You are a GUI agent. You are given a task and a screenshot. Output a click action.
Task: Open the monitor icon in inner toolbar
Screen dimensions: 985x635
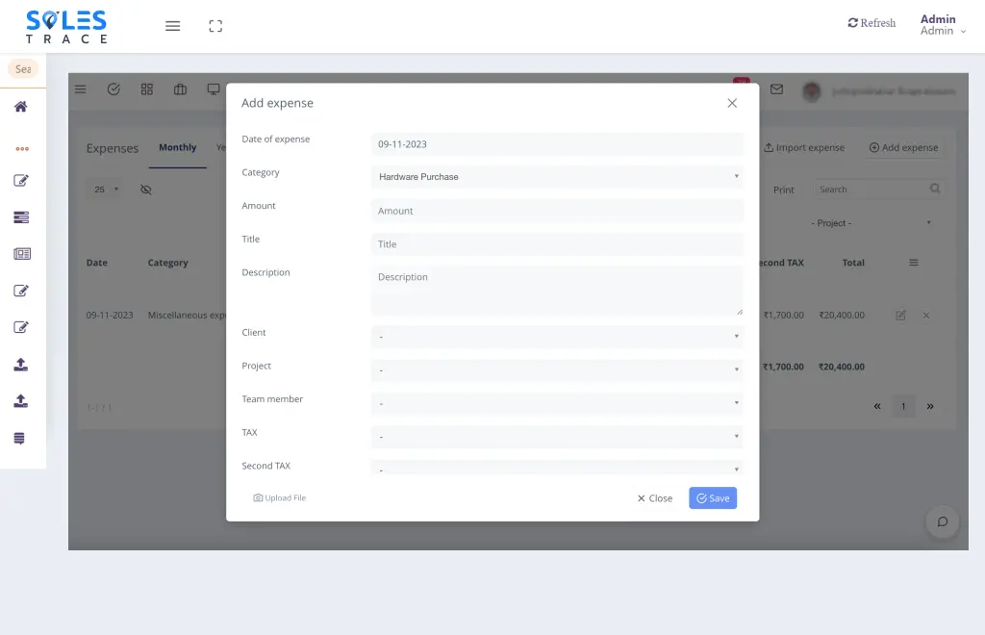214,89
